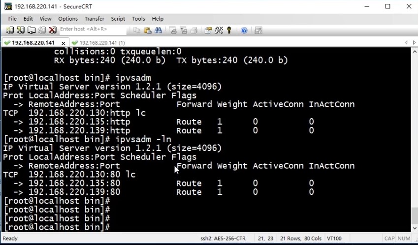Open the Transfer menu
418x245 pixels.
coord(95,19)
